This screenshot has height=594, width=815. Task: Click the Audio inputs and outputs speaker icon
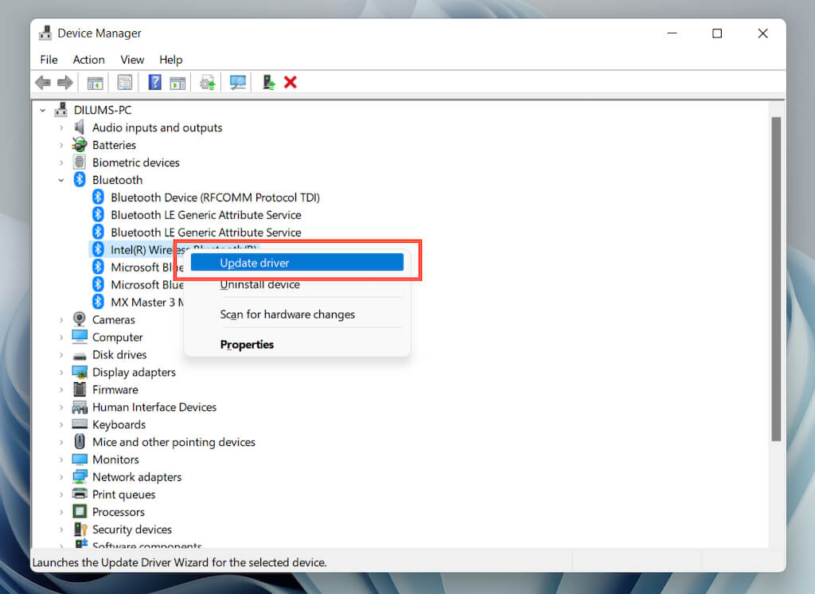79,127
